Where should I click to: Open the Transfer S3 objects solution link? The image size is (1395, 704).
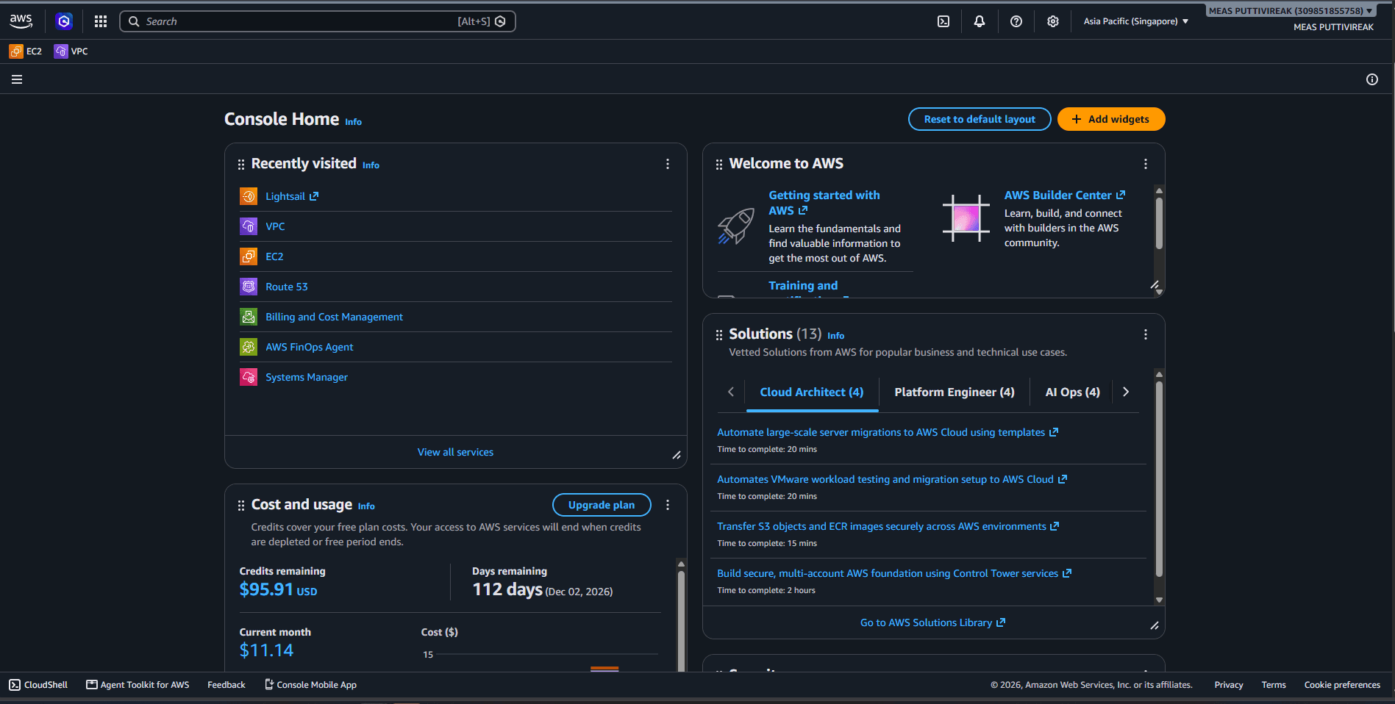pos(888,526)
